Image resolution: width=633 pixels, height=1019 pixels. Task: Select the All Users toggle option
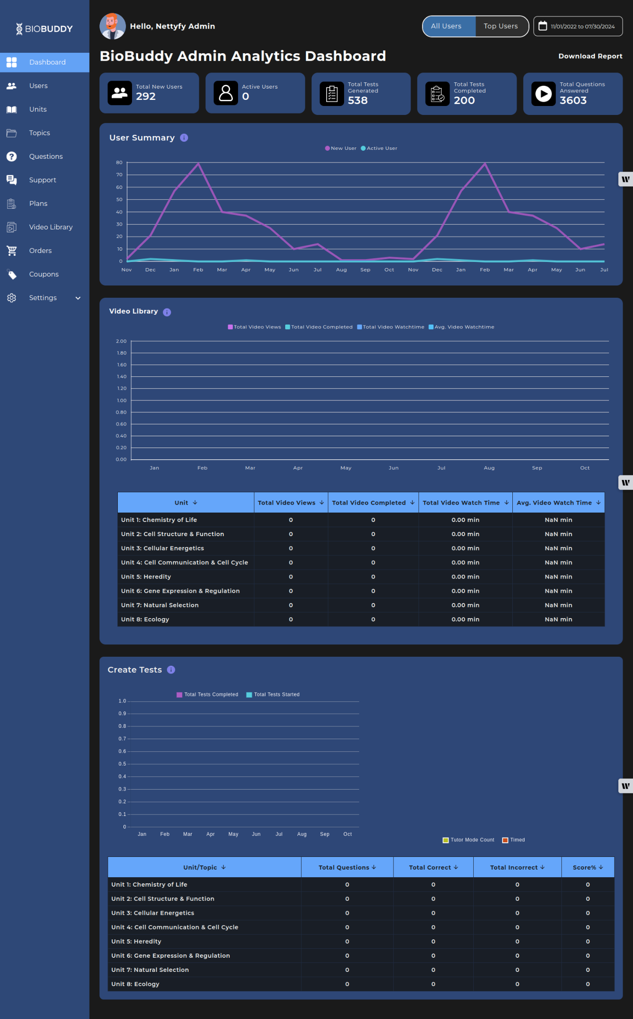[446, 26]
